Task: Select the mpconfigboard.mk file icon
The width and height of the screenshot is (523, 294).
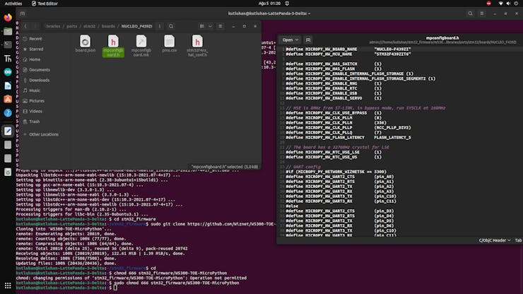Action: (141, 42)
